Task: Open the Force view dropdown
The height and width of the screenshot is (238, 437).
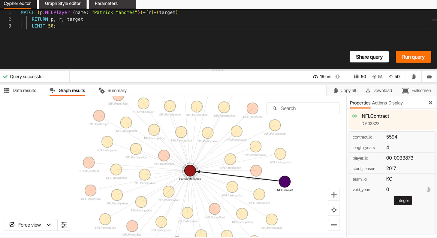Action: click(30, 225)
